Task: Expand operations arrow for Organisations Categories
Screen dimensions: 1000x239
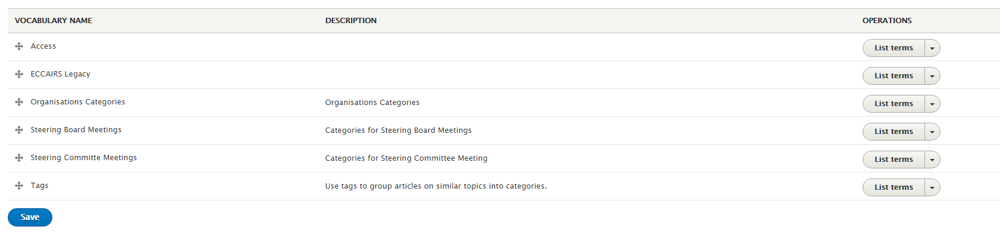Action: [x=932, y=104]
